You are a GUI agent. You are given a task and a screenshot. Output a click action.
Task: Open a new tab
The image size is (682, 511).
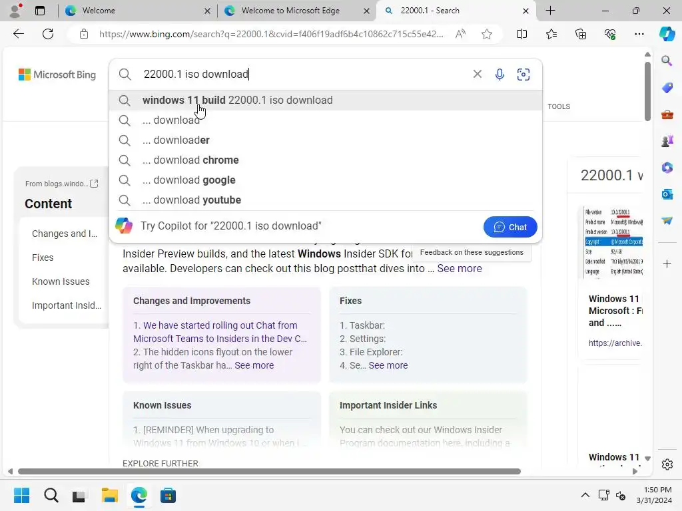(x=550, y=11)
